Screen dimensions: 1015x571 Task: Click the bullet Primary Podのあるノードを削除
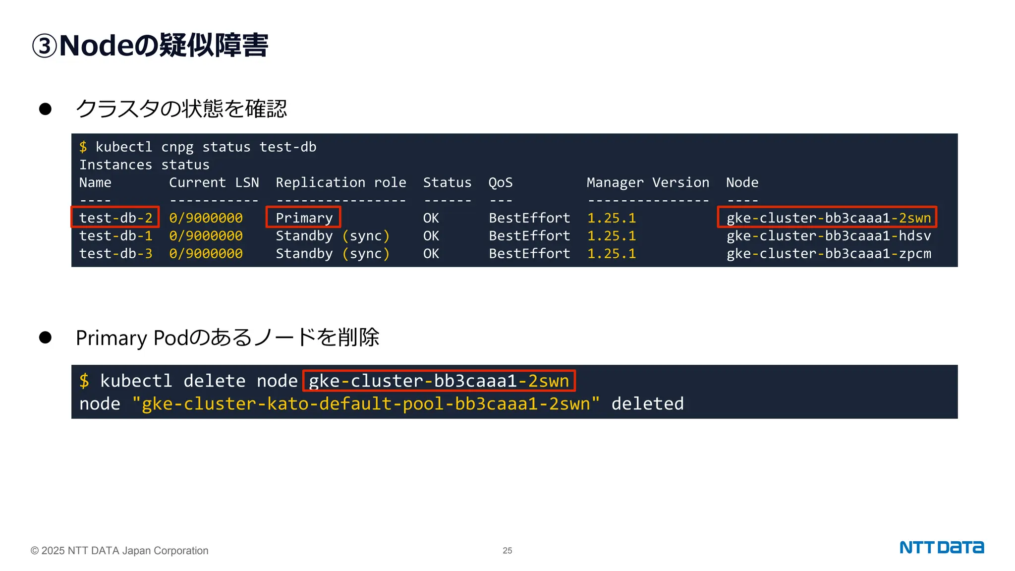coord(227,338)
